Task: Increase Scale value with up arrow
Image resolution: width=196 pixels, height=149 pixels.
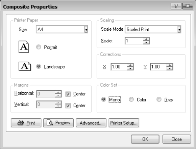Action: click(x=146, y=39)
